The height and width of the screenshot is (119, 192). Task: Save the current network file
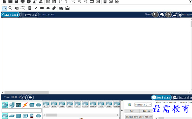(x=16, y=1)
